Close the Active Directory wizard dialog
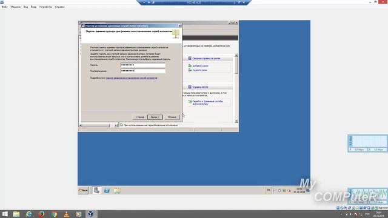 coord(180,25)
